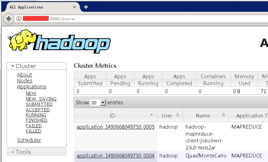Screen dimensions: 268x162
Task: Filter applications by SUBMITTED state
Action: click(x=39, y=104)
